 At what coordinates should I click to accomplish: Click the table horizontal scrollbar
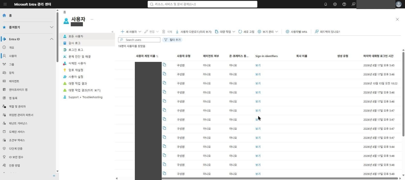279,178
